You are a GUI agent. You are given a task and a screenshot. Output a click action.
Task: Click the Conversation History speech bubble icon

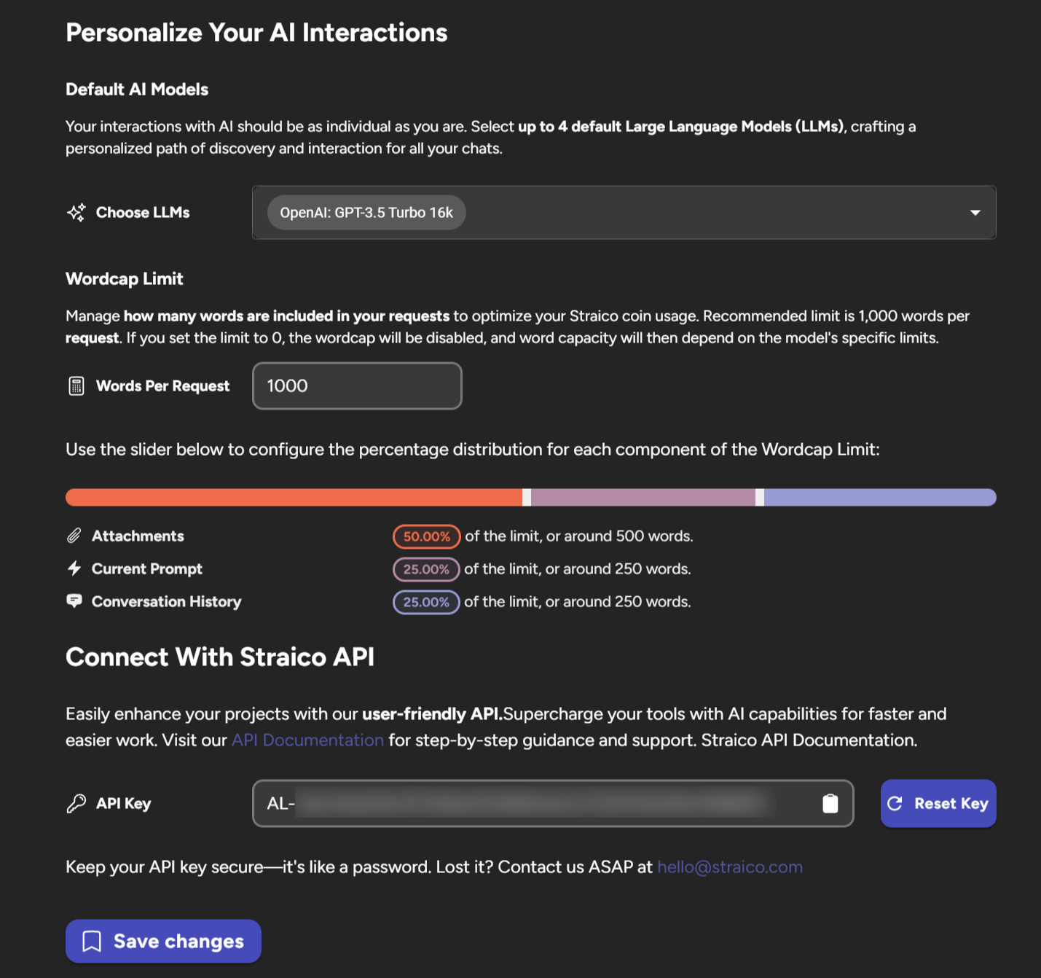(74, 601)
